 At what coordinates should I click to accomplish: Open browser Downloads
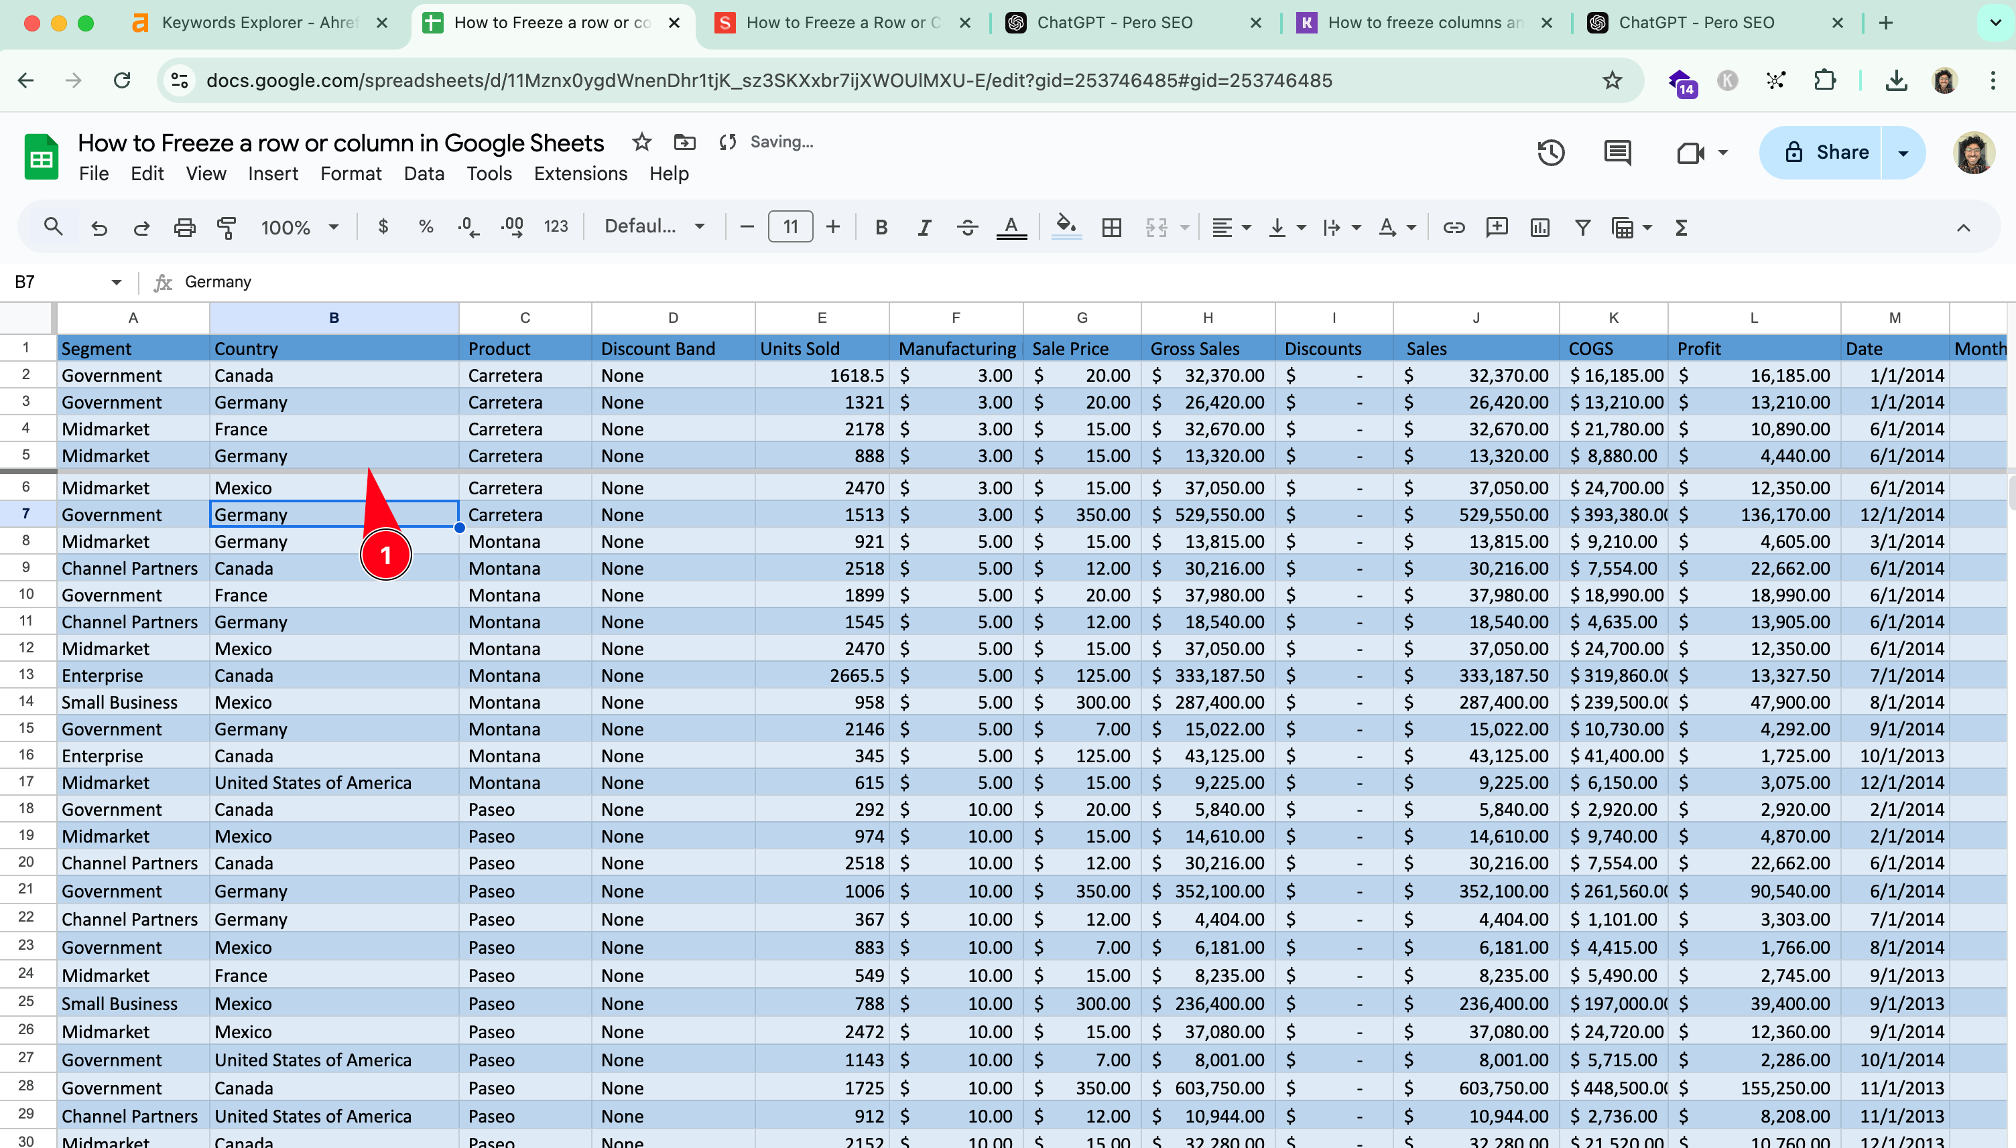[1896, 80]
